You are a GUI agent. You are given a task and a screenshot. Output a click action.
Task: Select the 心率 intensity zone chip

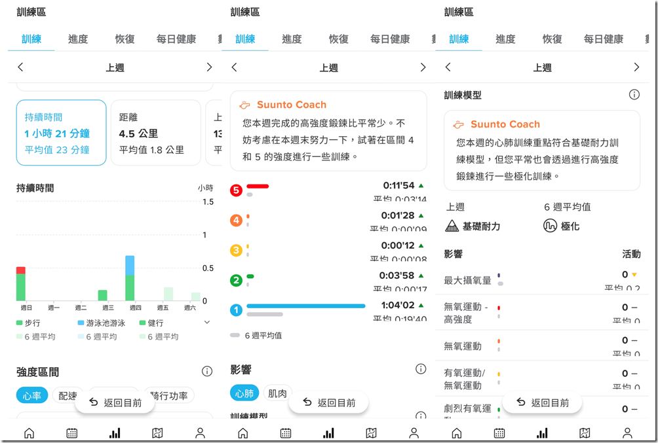pyautogui.click(x=32, y=395)
